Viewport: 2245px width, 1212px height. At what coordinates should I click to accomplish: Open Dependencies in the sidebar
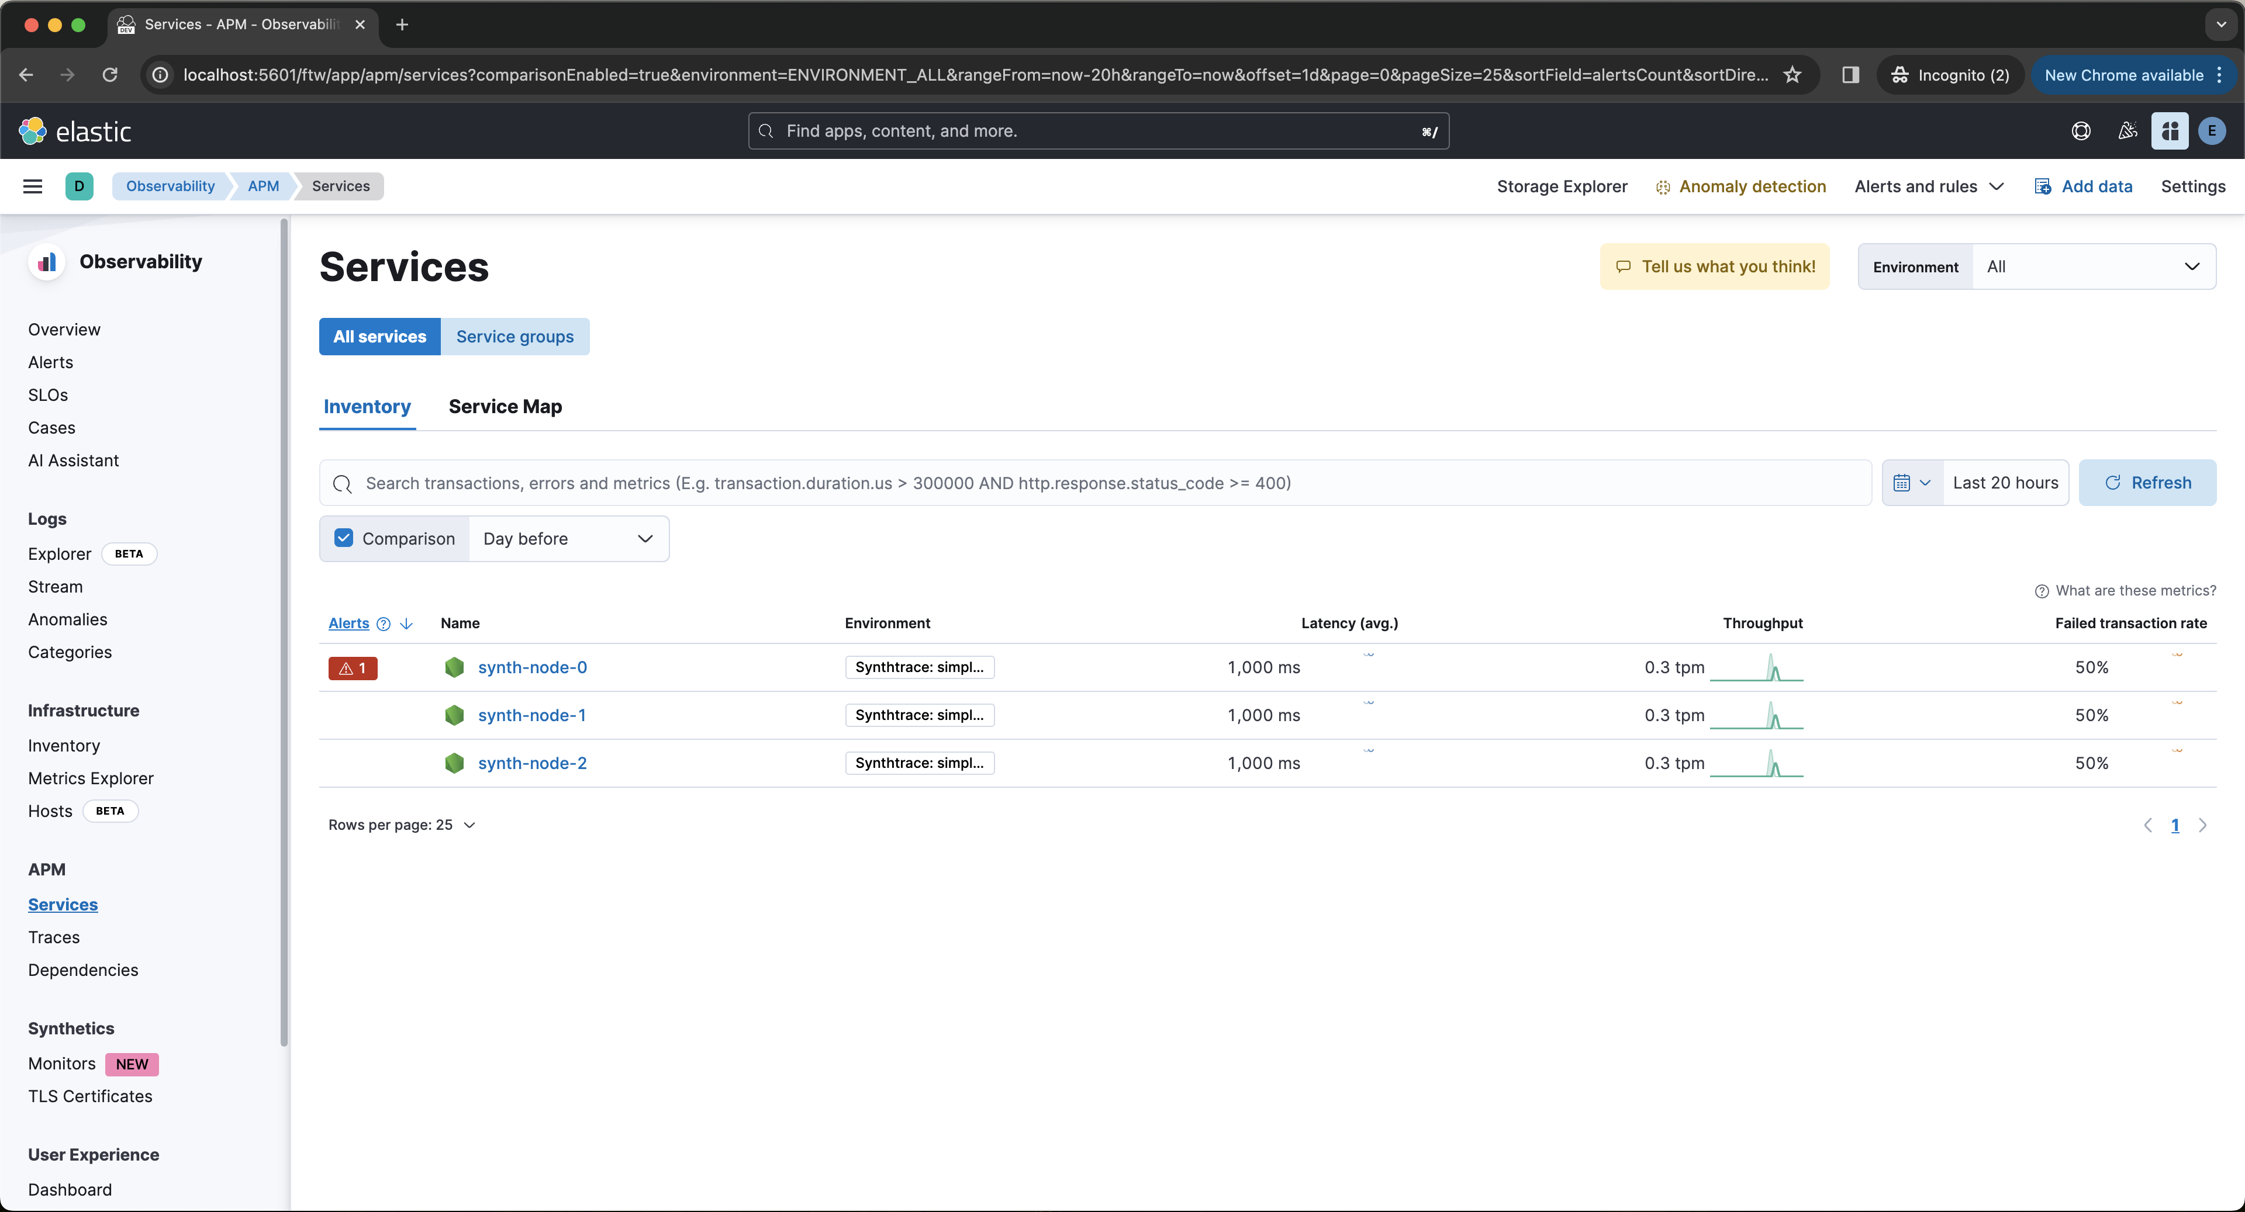[x=83, y=969]
